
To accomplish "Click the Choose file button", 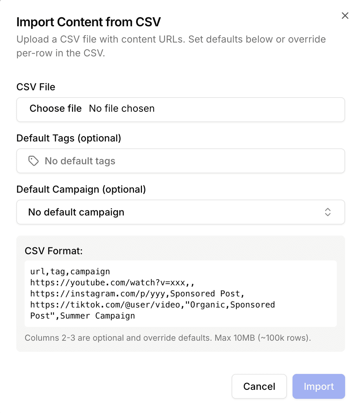I will click(56, 108).
